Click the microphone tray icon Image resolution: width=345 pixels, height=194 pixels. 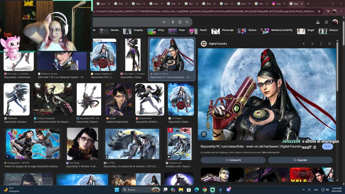(309, 190)
